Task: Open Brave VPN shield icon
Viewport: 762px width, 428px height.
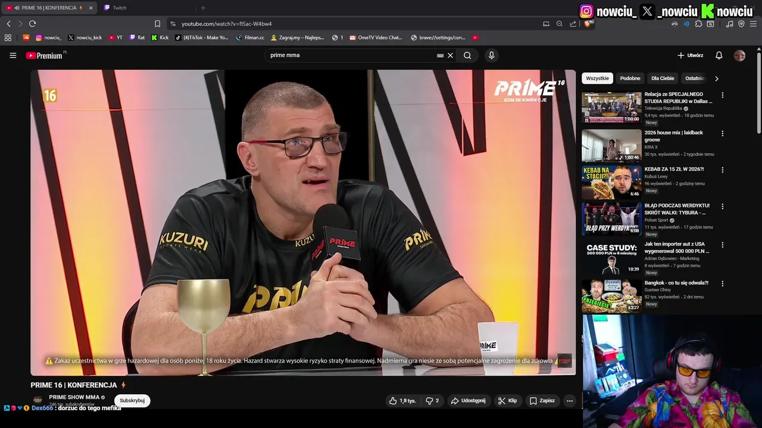Action: coord(741,24)
